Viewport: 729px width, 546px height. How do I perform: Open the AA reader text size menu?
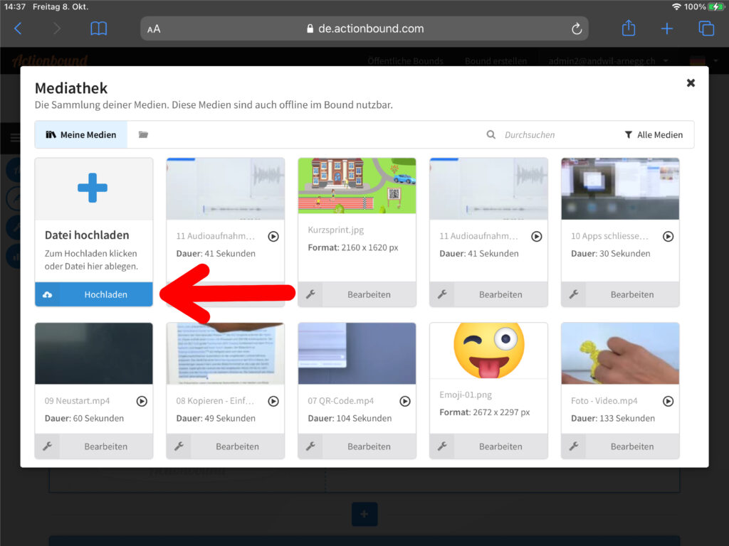click(154, 29)
